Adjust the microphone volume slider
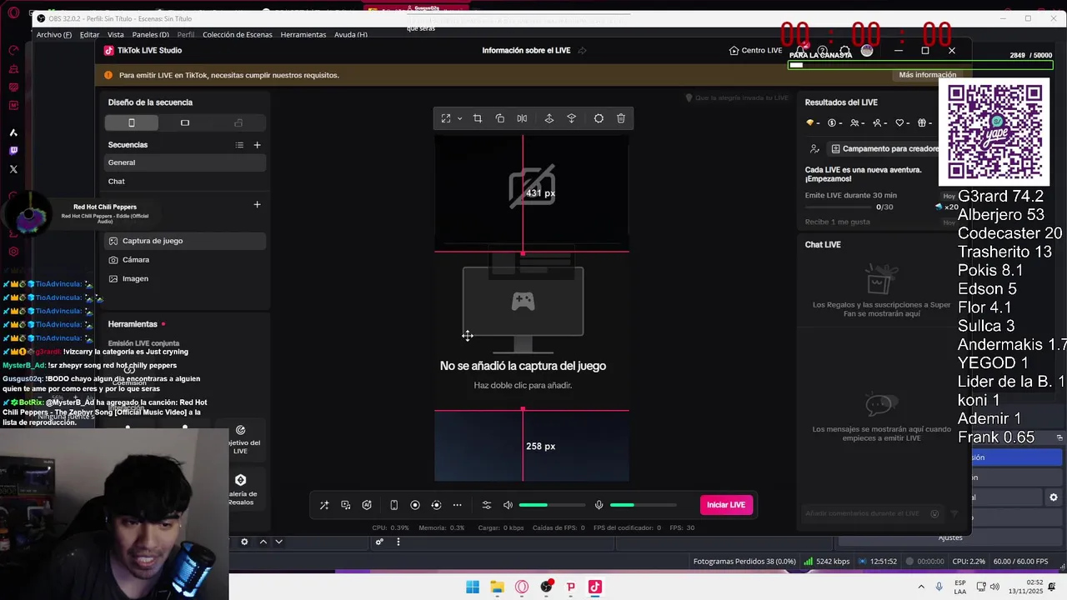Screen dimensions: 1067x600 (643, 505)
